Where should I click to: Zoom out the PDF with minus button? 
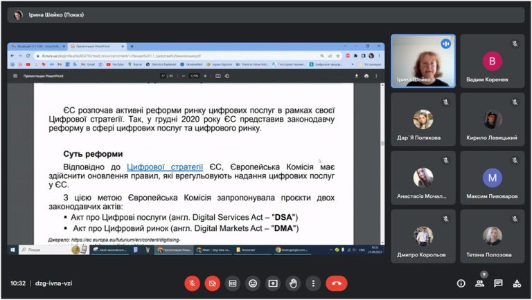coord(184,76)
